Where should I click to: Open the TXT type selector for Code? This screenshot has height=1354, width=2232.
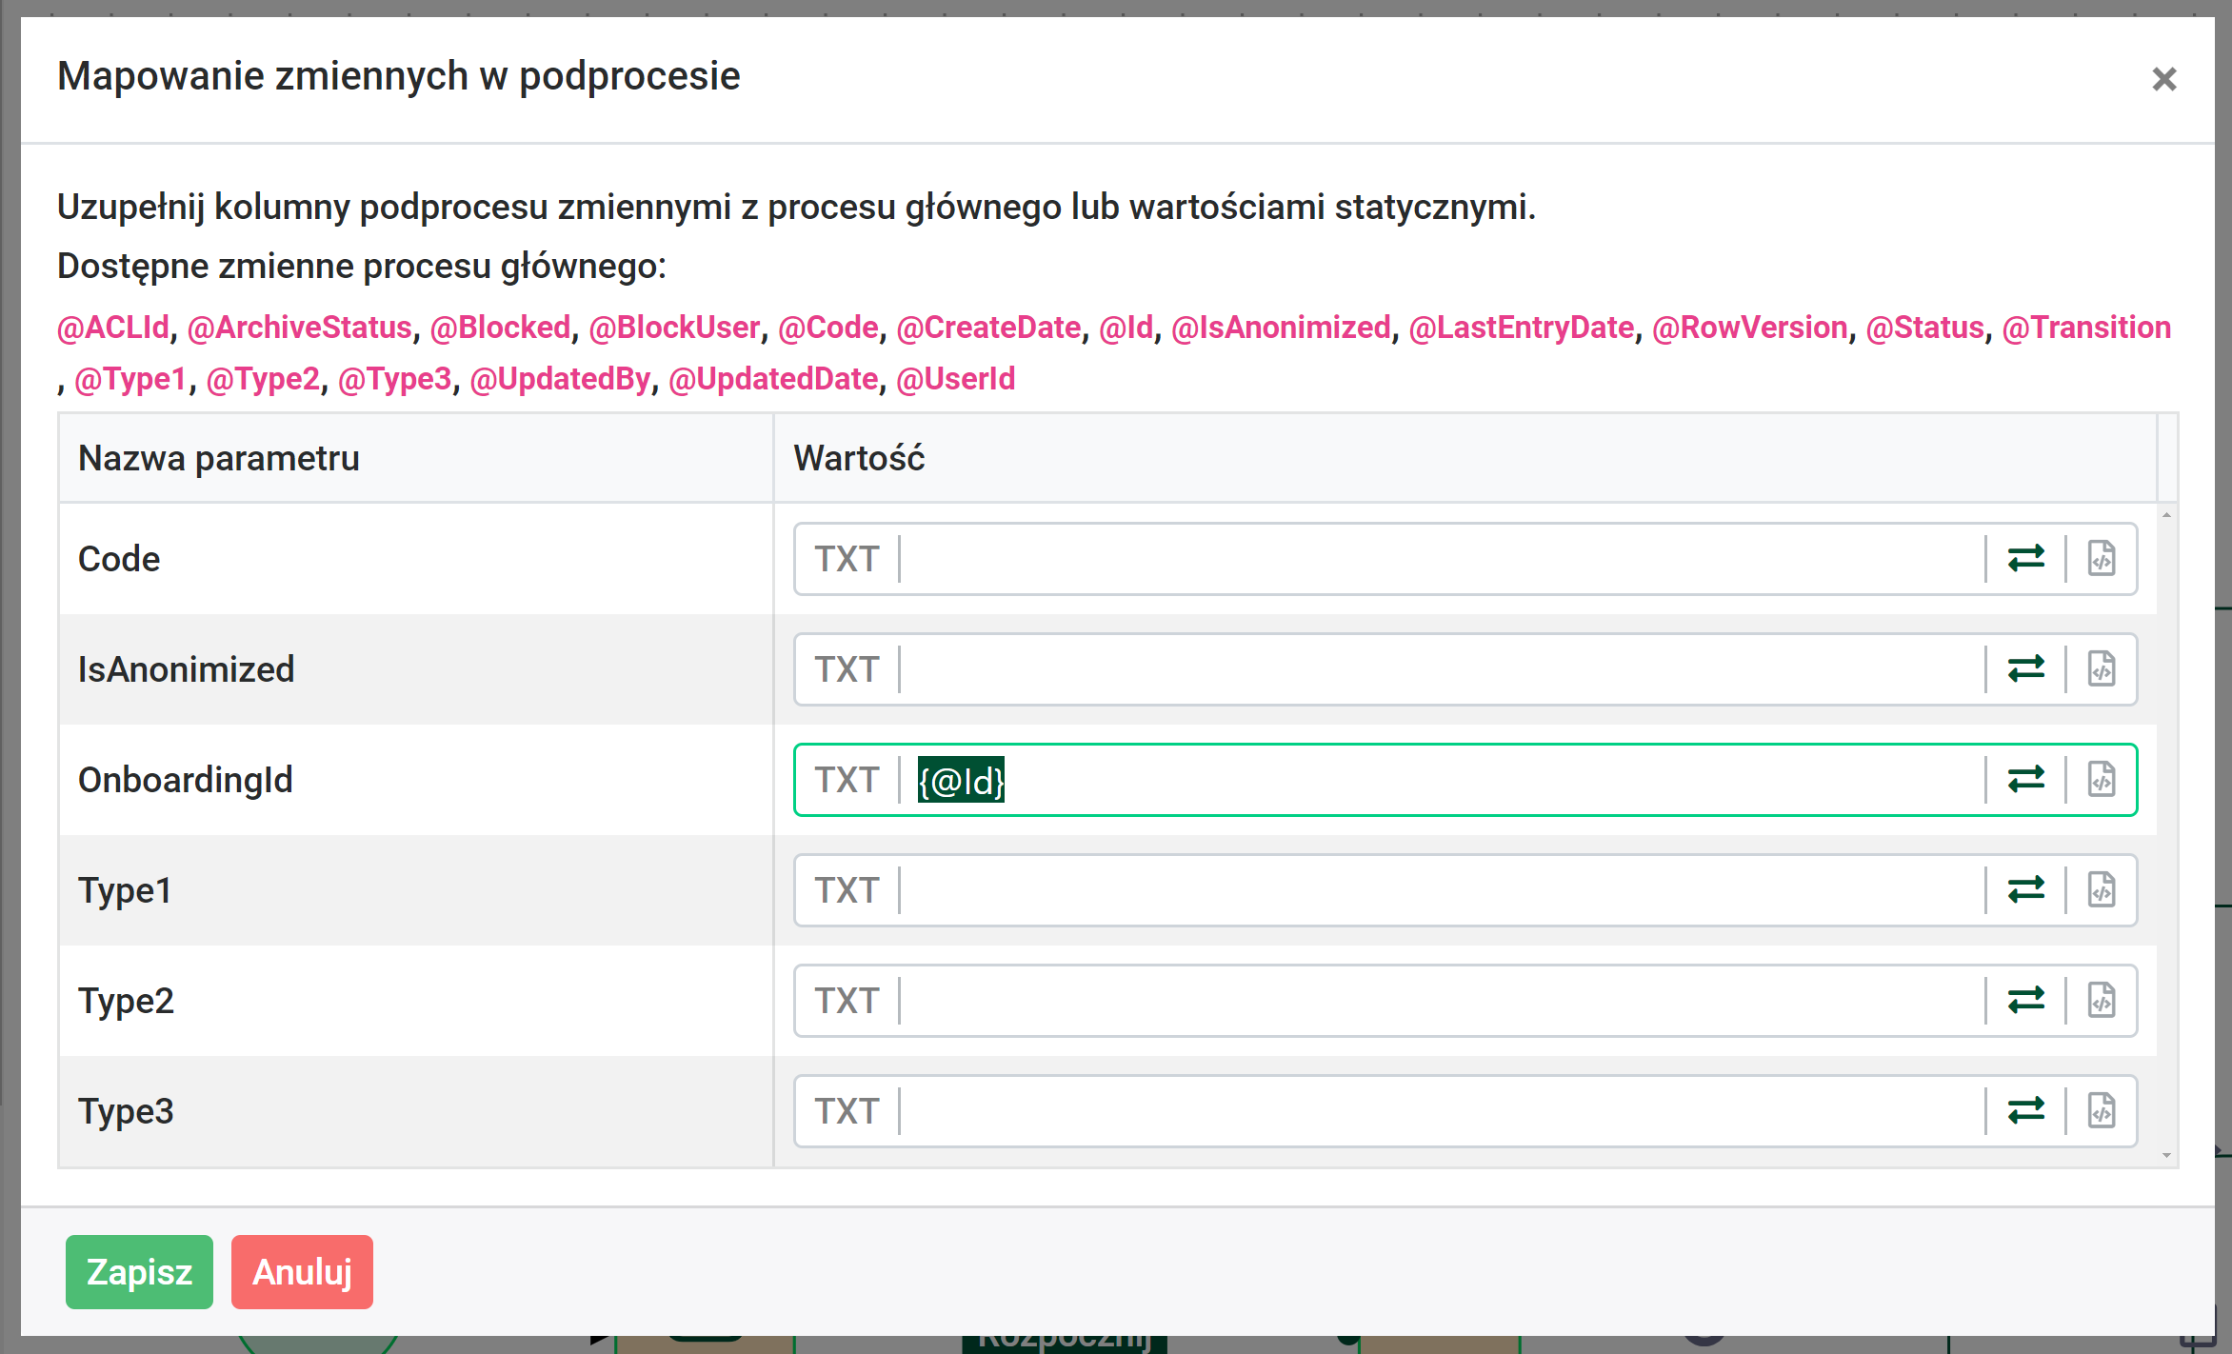point(846,558)
